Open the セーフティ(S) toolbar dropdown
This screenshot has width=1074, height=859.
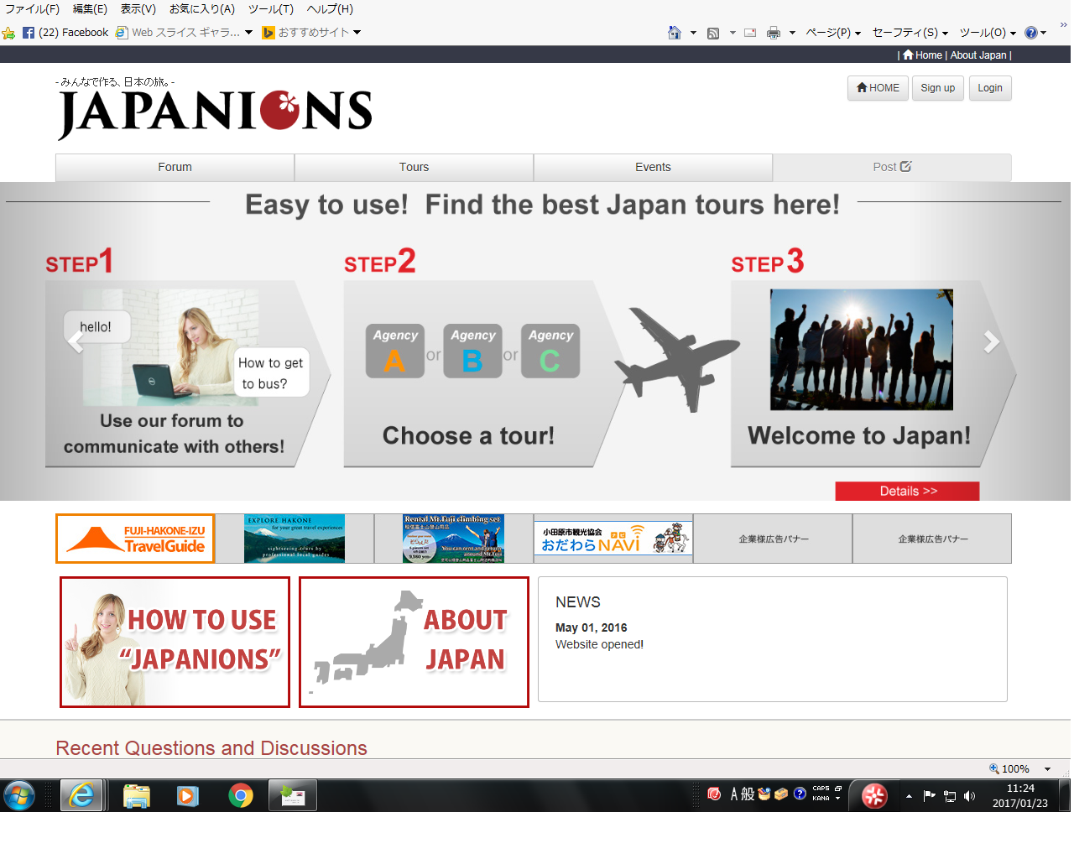coord(910,33)
